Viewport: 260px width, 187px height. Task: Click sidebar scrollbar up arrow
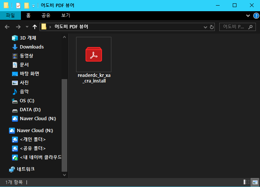click(64, 37)
